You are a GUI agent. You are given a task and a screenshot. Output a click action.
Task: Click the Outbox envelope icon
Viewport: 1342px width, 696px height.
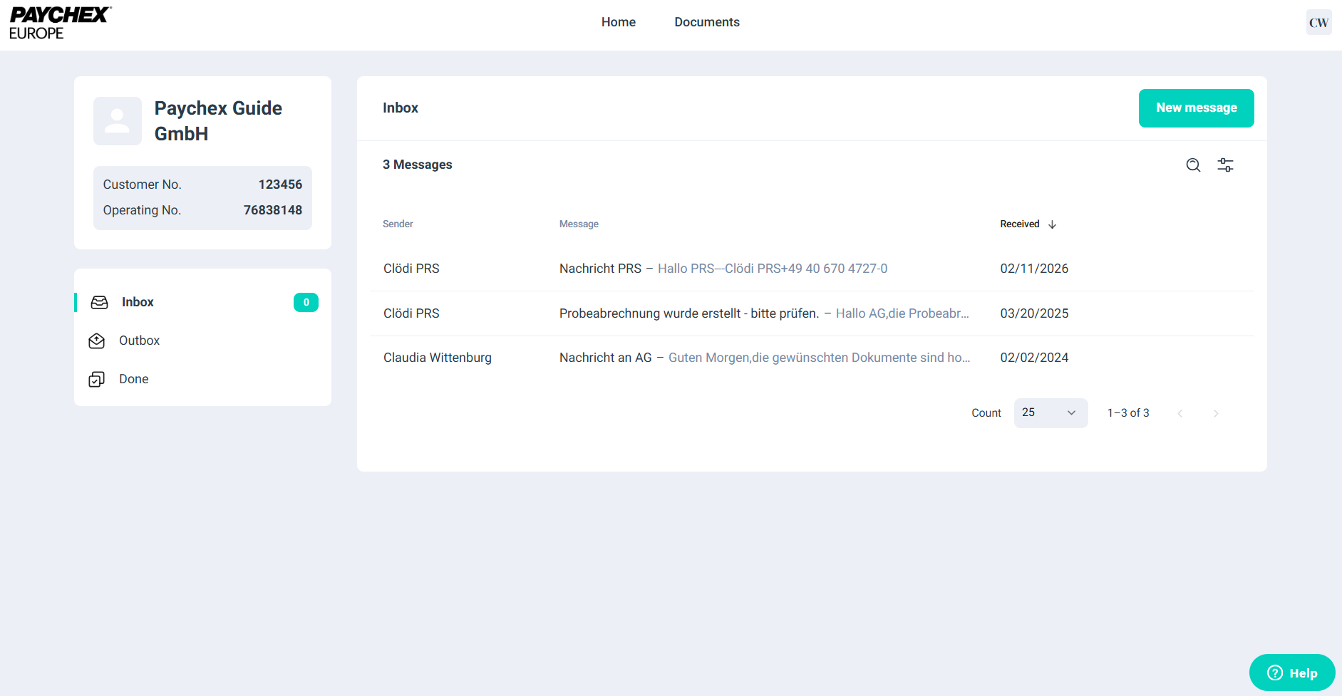click(x=97, y=341)
